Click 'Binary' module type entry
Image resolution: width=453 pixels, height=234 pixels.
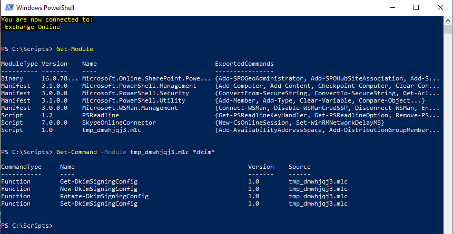[12, 78]
